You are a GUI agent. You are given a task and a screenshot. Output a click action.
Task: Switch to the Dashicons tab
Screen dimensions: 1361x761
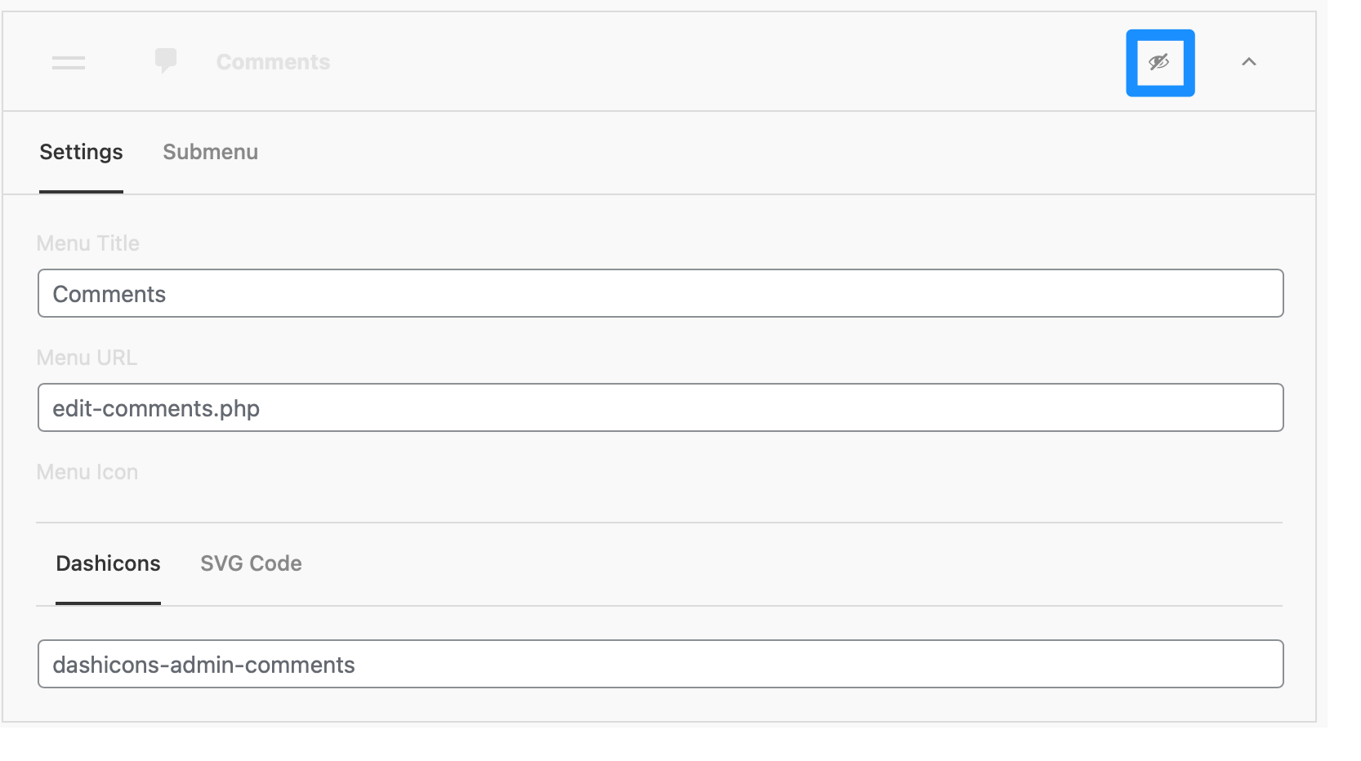tap(108, 563)
